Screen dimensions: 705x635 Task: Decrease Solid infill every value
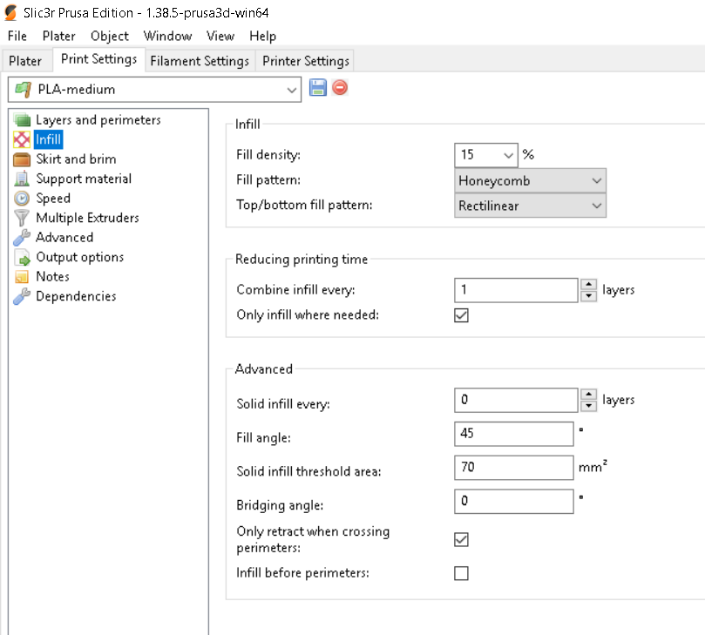[x=588, y=406]
